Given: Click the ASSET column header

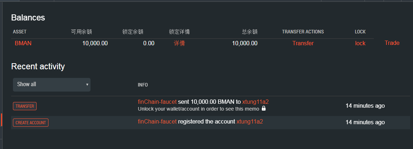Looking at the screenshot, I should [19, 32].
